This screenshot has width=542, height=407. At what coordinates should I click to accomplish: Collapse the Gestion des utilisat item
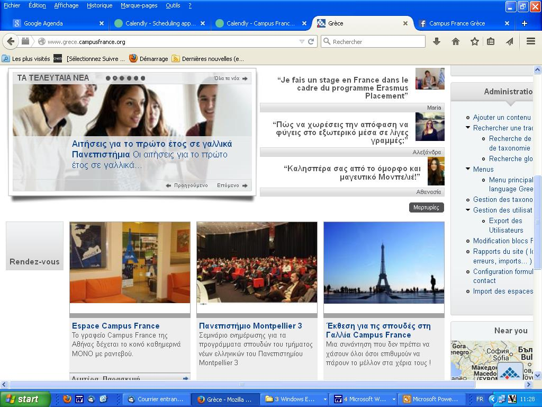coord(468,210)
